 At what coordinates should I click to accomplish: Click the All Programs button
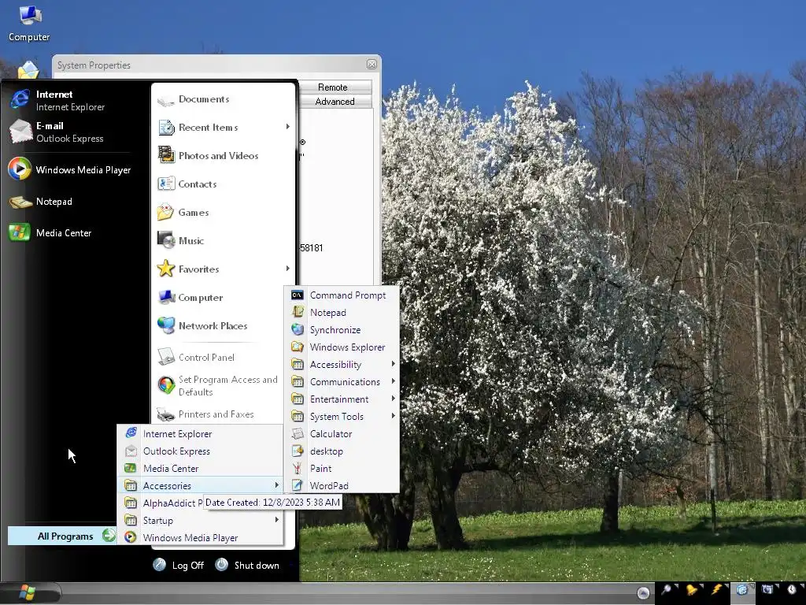coord(62,536)
